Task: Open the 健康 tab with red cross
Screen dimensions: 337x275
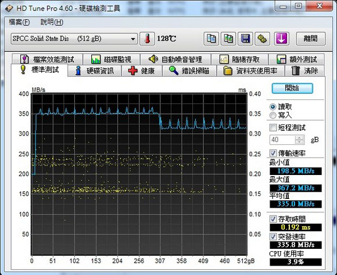Action: coord(142,71)
